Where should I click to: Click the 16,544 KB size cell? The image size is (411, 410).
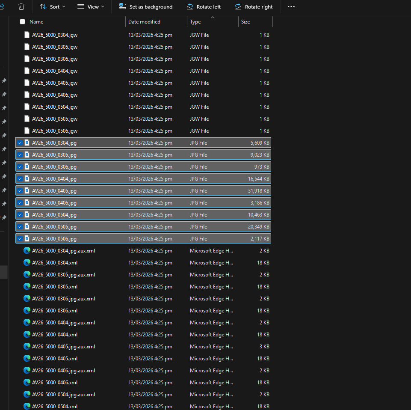(x=258, y=179)
